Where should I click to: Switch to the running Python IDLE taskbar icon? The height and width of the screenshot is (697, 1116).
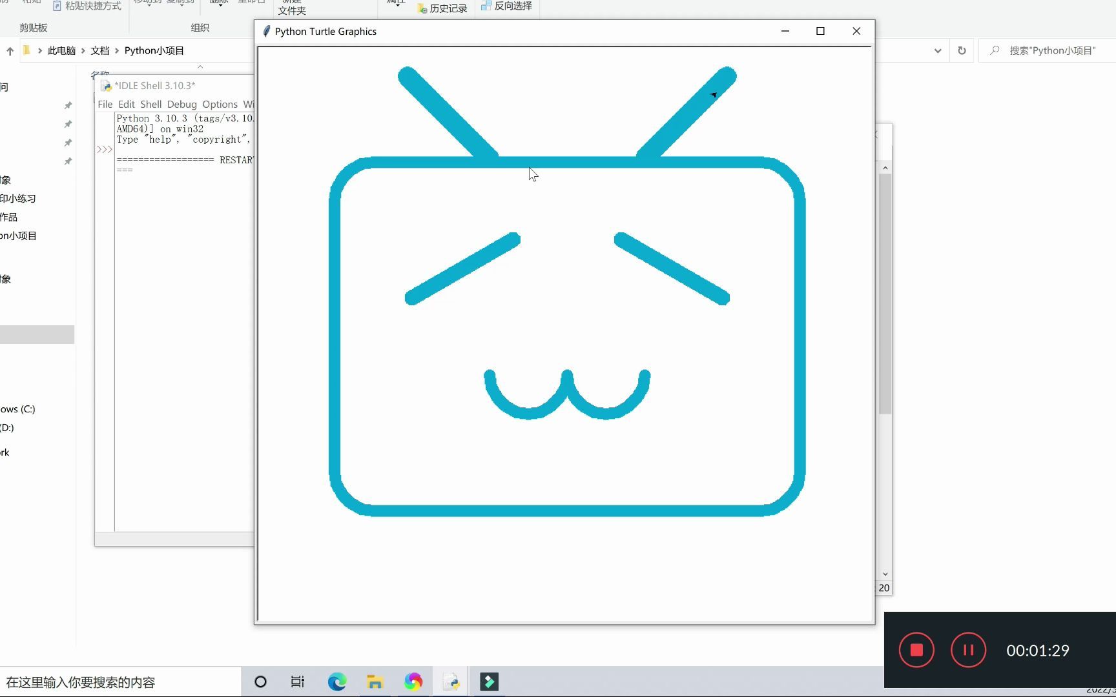451,682
